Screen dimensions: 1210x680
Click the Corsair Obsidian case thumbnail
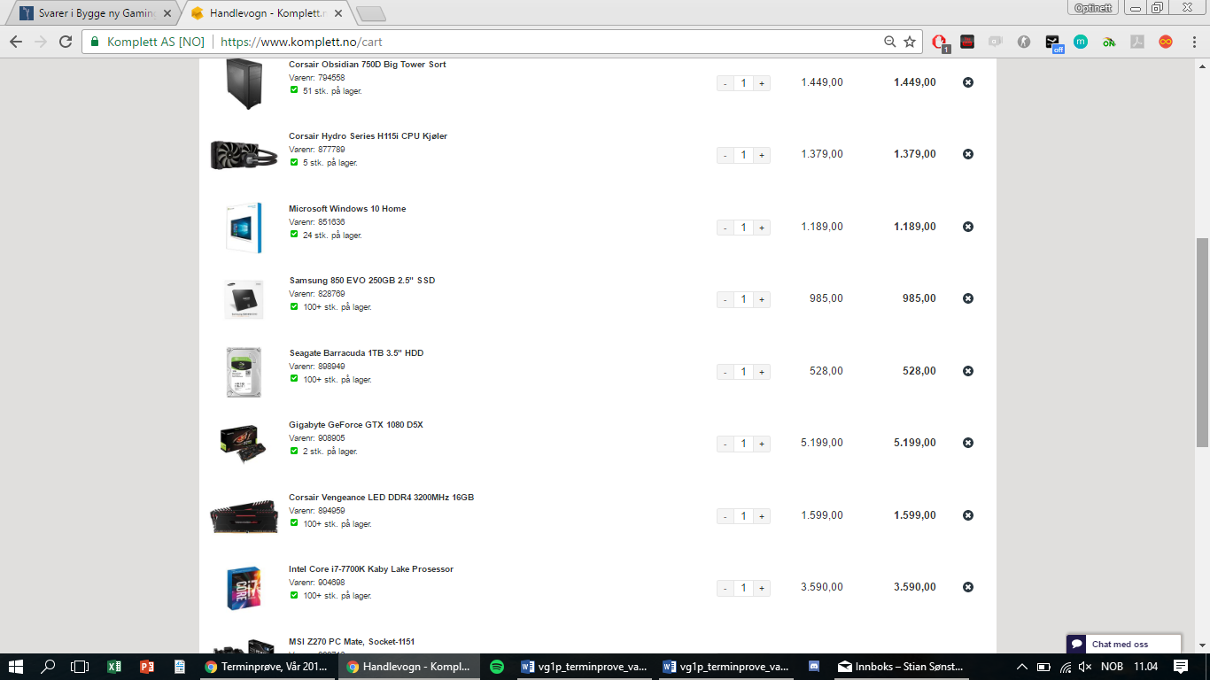tap(244, 84)
